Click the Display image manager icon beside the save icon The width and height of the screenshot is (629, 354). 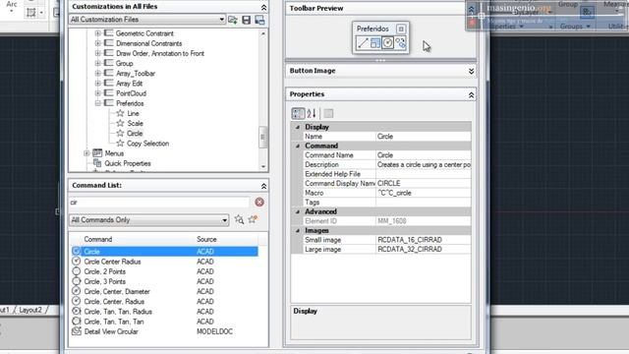click(259, 20)
